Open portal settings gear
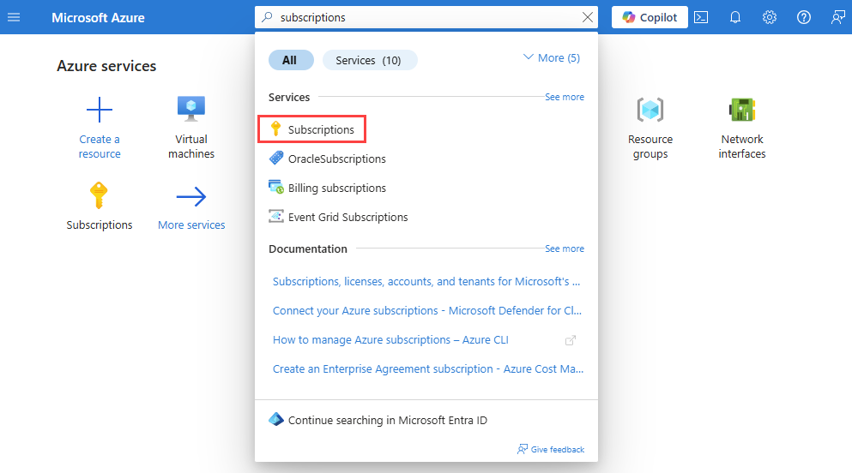 [770, 17]
